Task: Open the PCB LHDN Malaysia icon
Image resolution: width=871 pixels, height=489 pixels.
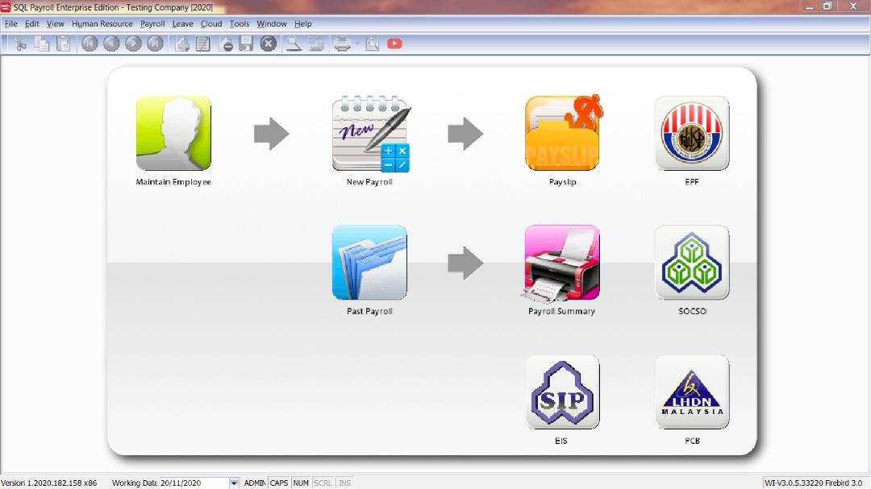Action: point(692,392)
